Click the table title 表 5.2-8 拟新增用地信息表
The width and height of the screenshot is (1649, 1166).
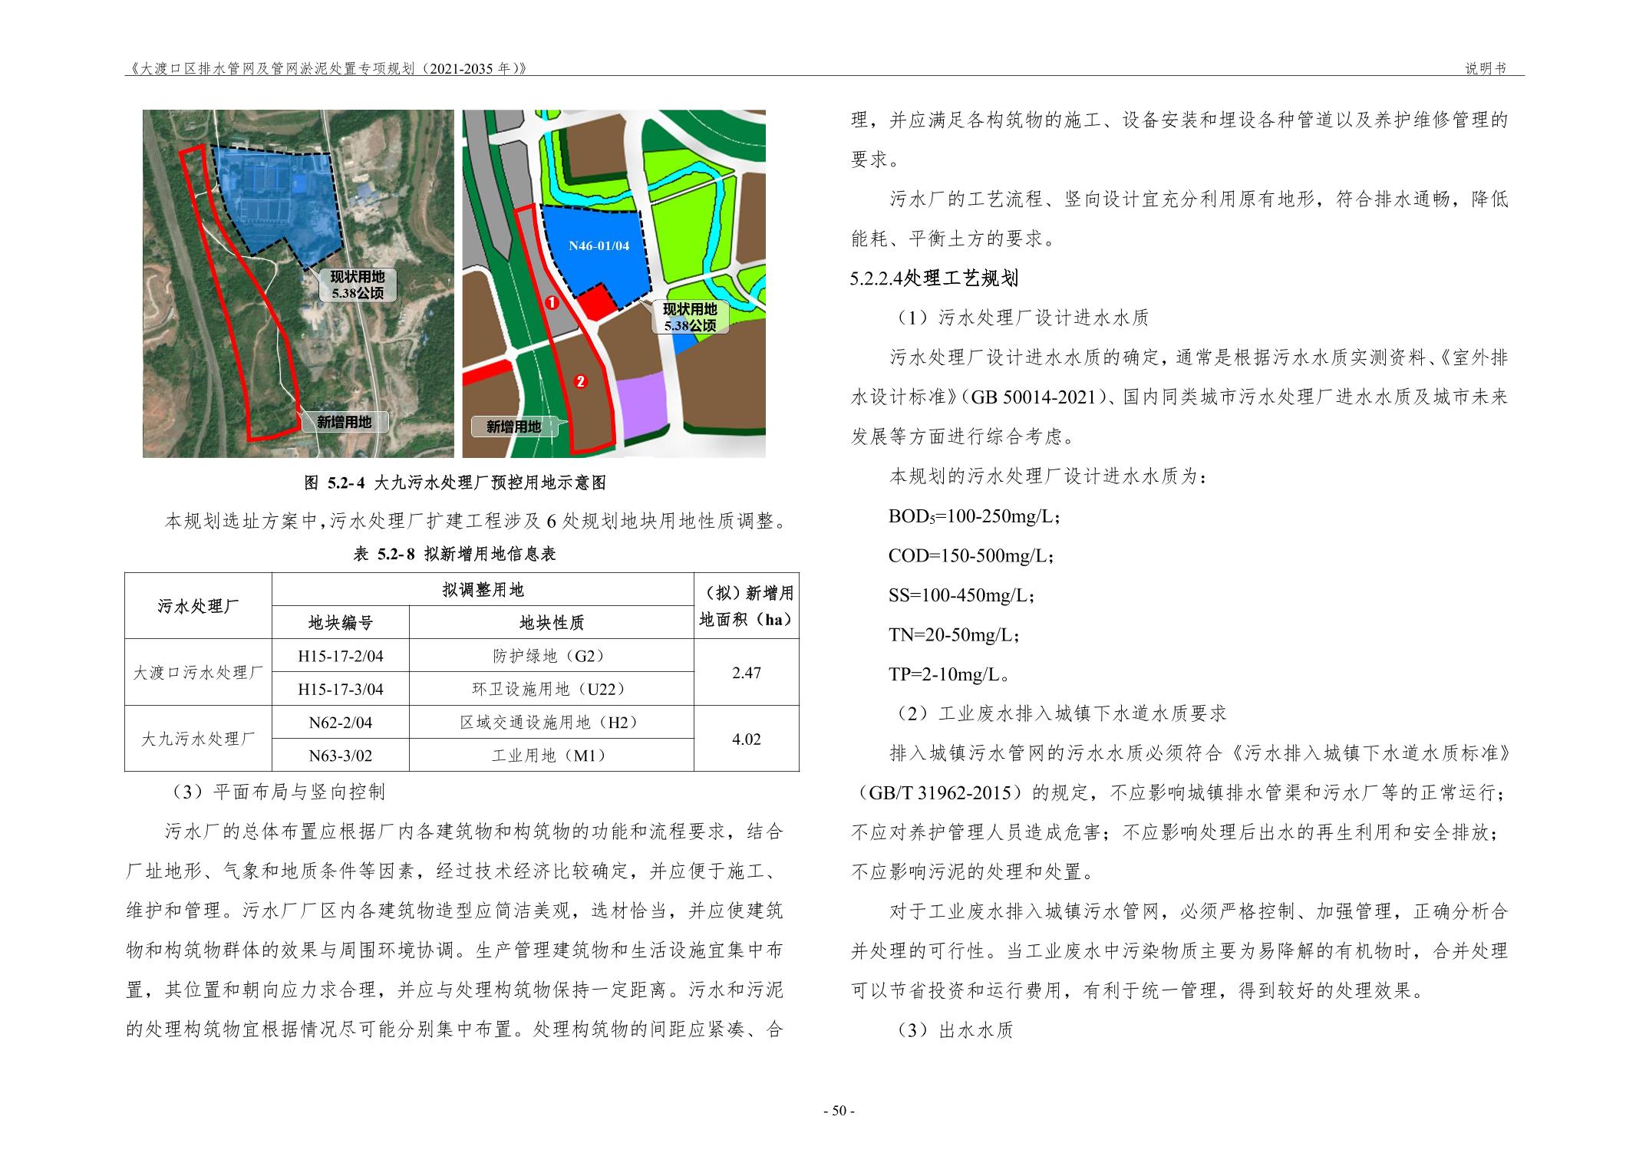coord(454,554)
